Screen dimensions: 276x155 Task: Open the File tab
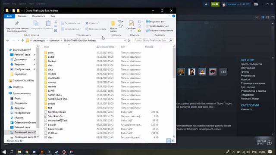click(x=9, y=16)
